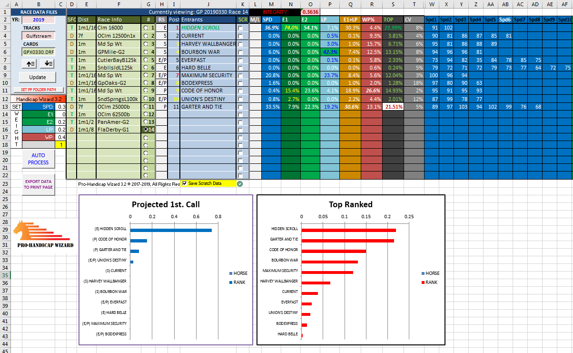
Task: Open the GPX0330.DRF cards selector
Action: (38, 51)
